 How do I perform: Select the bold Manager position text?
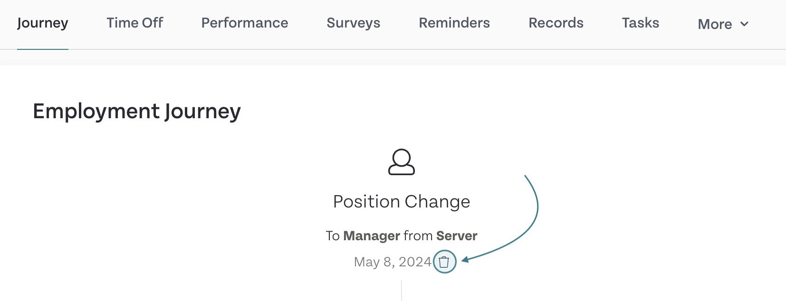[372, 236]
